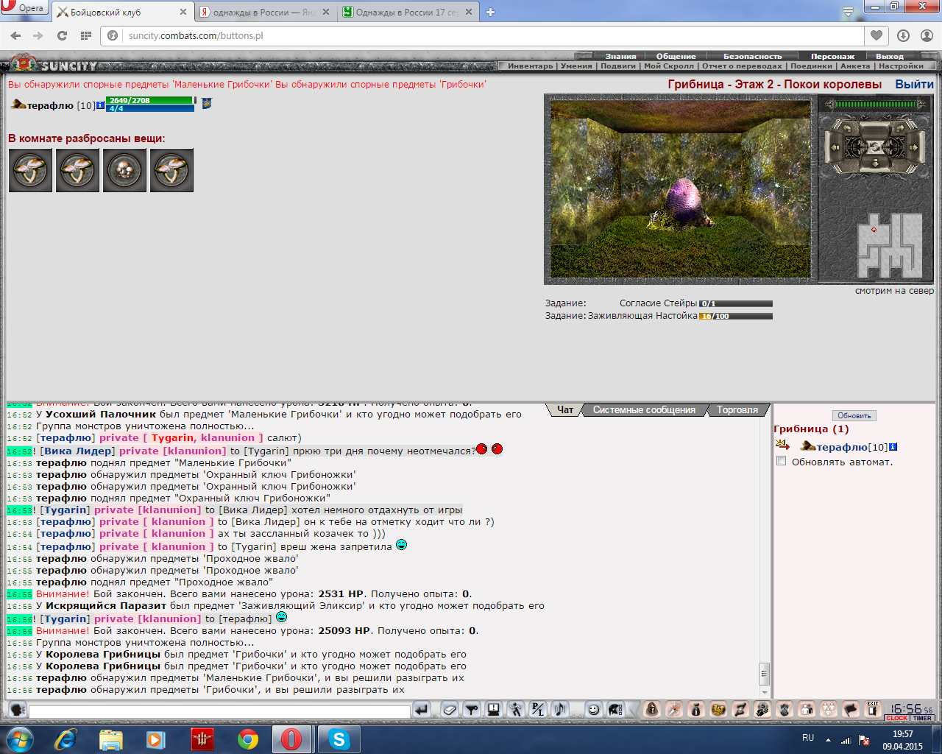Open the hooded figure icon in the bottom bar

coord(652,710)
